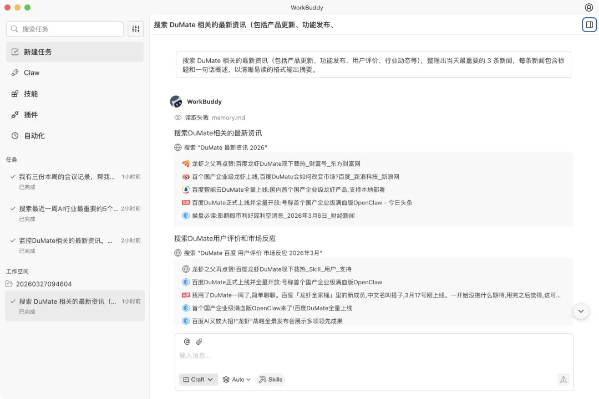
Task: Open the 技能 skills section
Action: click(x=75, y=94)
